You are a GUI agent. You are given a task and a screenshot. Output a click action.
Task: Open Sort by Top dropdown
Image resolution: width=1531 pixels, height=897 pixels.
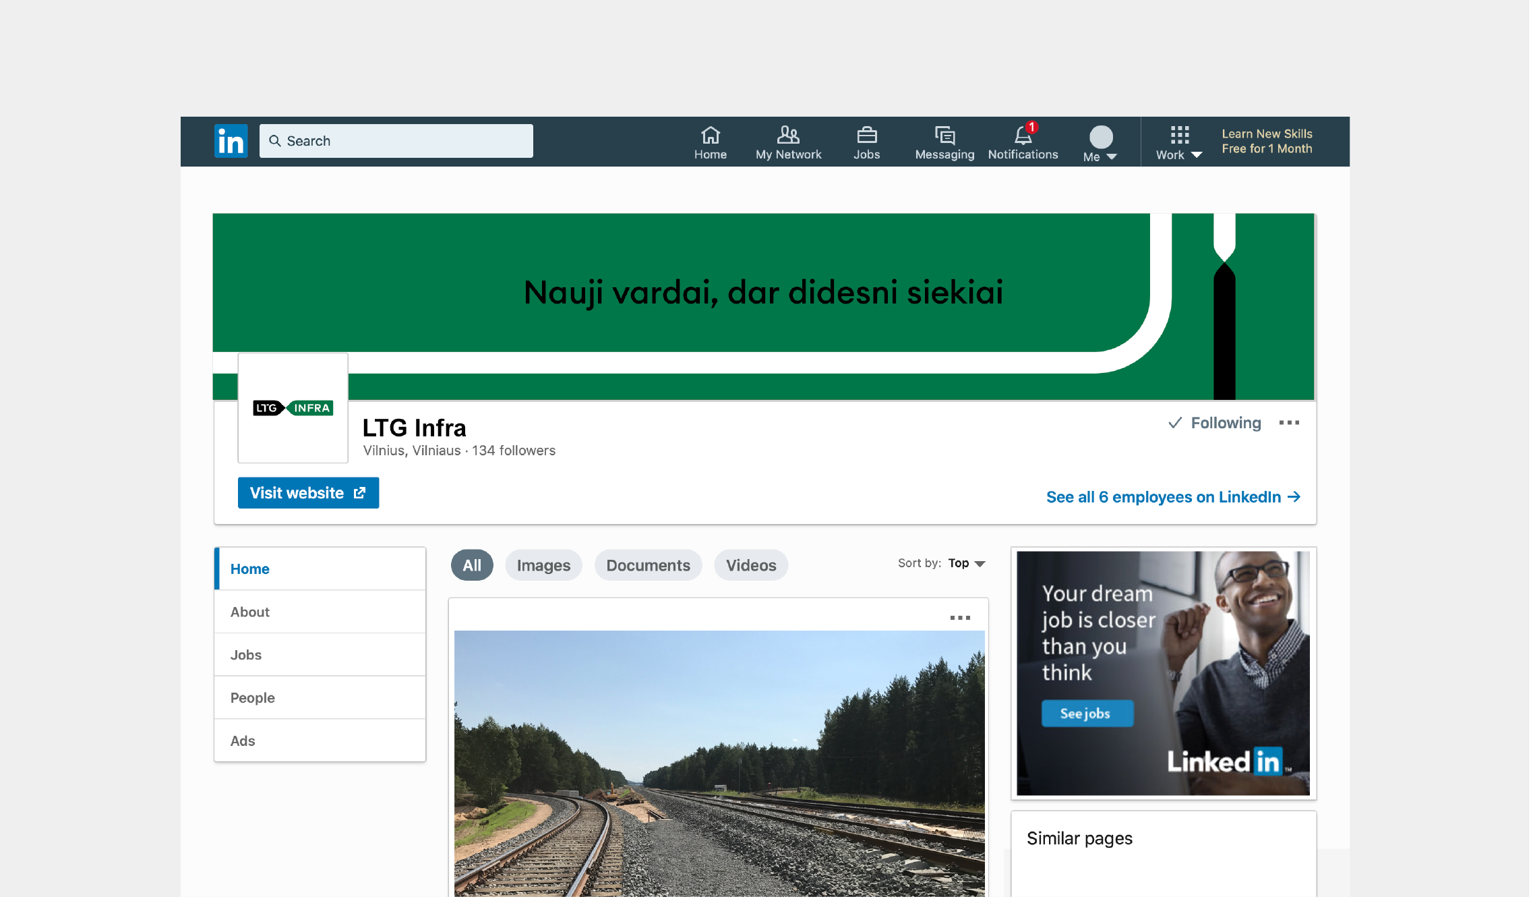(x=966, y=563)
